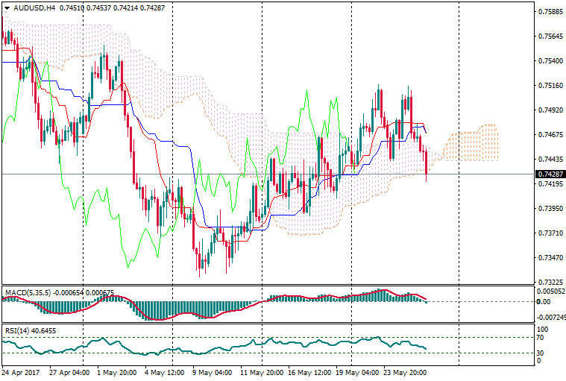Select the 9 May 04:00 time label

tap(212, 371)
